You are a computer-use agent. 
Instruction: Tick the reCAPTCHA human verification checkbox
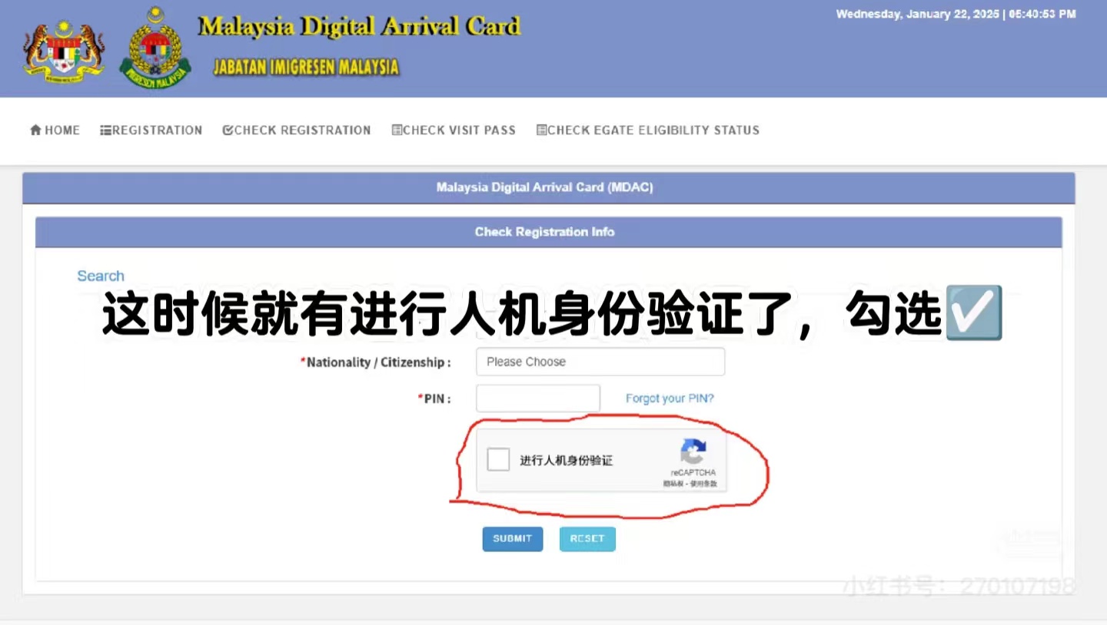[x=498, y=460]
